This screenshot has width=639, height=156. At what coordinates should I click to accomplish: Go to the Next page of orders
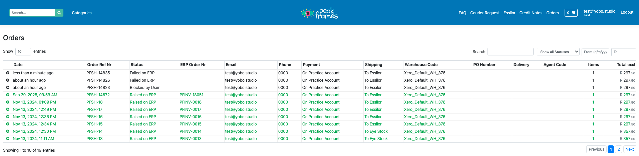[629, 149]
